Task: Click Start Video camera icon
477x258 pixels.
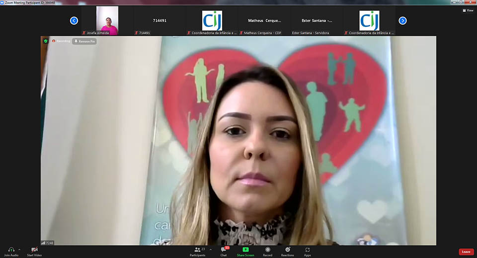Action: [x=34, y=250]
